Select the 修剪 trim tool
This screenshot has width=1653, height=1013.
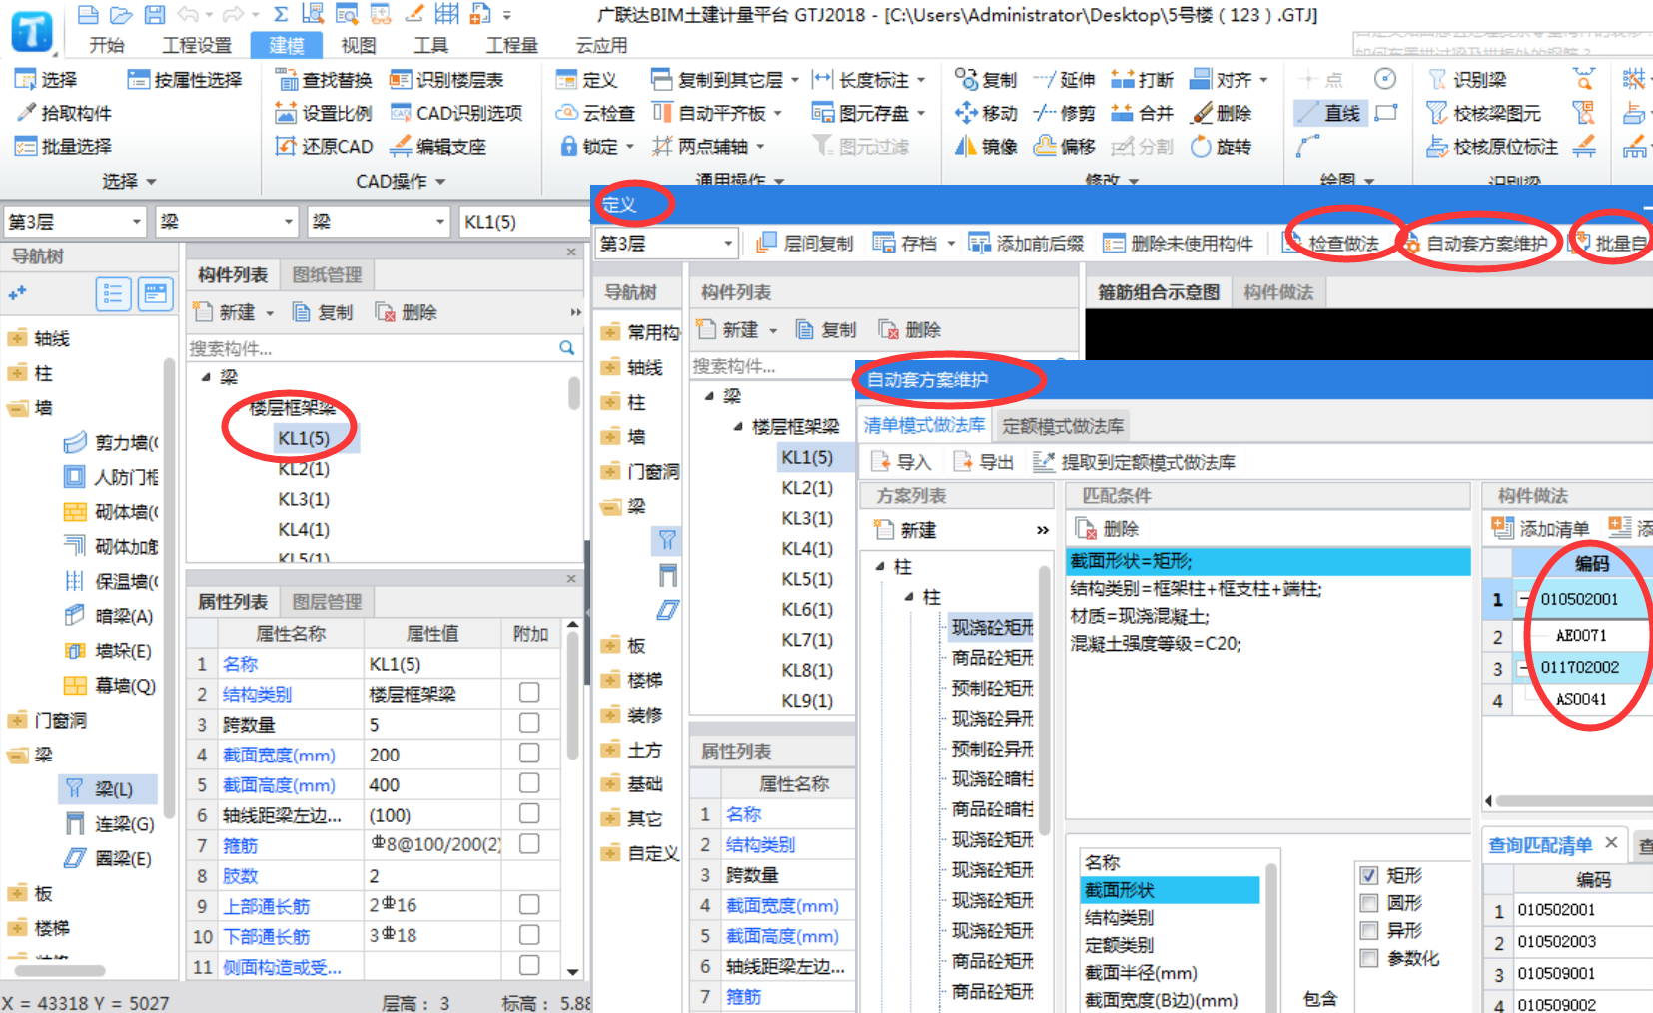1064,113
